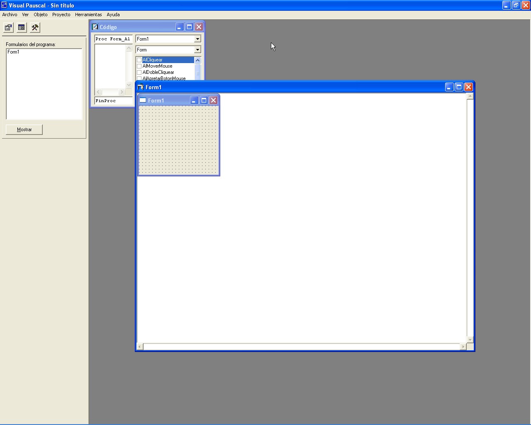Click inside the code editor text area
The width and height of the screenshot is (531, 425).
[110, 66]
